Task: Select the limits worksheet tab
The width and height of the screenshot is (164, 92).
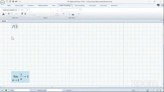Action: pos(4,21)
